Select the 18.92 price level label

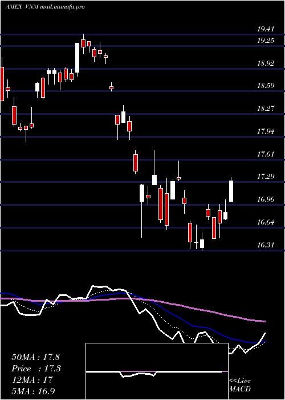[x=266, y=63]
